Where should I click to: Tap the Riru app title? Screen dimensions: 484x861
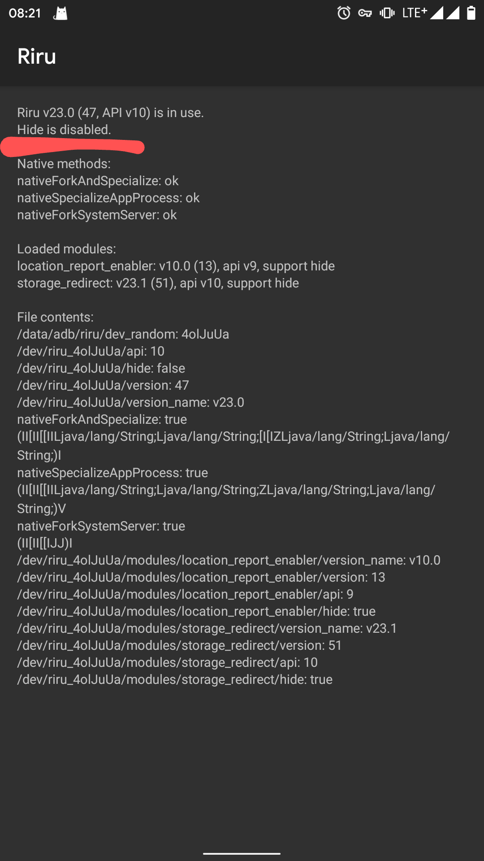[x=36, y=56]
